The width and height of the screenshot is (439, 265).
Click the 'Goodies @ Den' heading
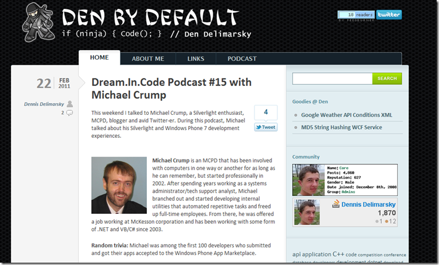(310, 101)
